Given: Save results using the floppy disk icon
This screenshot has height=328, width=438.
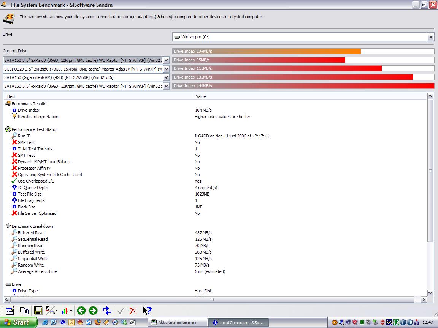Looking at the screenshot, I should [38, 311].
